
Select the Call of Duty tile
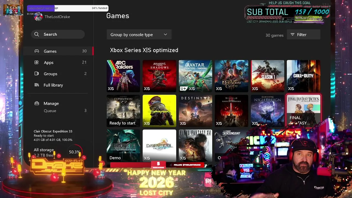(303, 76)
